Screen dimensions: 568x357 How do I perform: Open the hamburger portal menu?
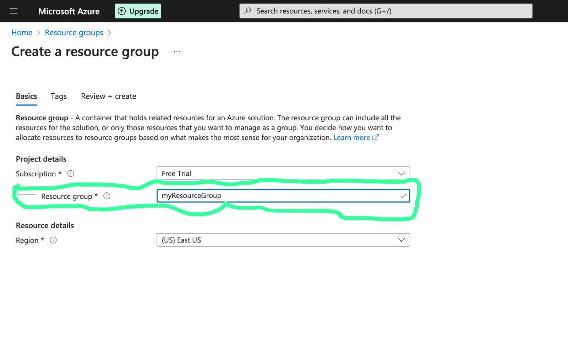13,11
